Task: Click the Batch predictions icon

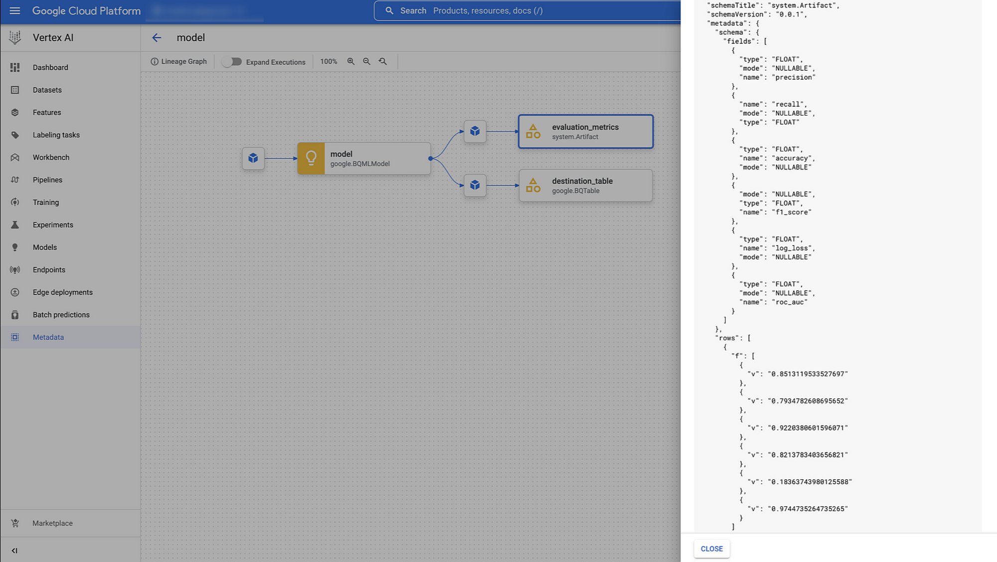Action: click(x=15, y=314)
